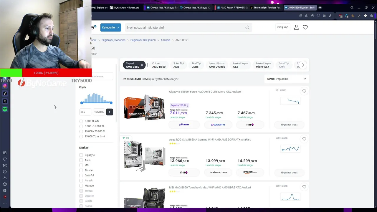Click Ürüne Git (+15) for Gigabyte board
The image size is (377, 212).
point(289,125)
